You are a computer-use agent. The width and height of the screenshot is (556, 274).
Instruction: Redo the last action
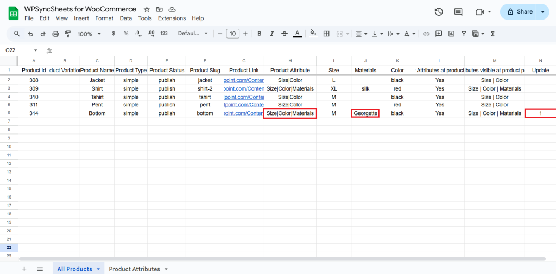coord(43,34)
